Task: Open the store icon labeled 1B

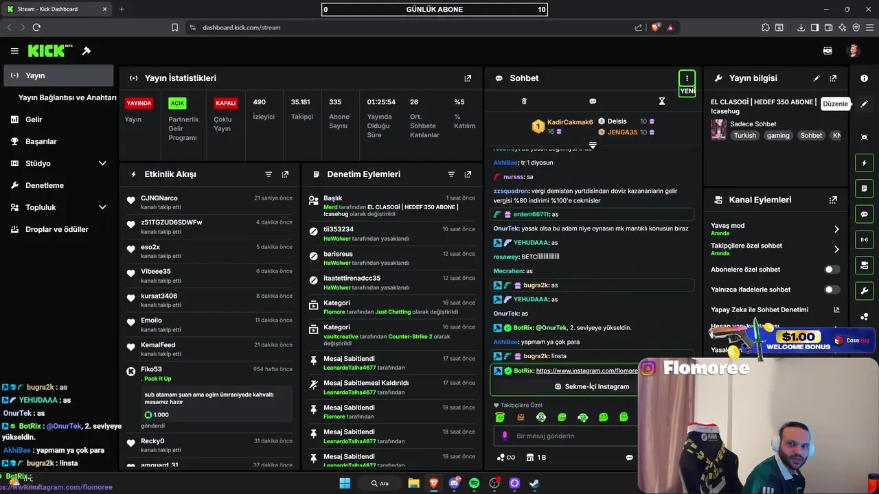Action: [x=536, y=458]
